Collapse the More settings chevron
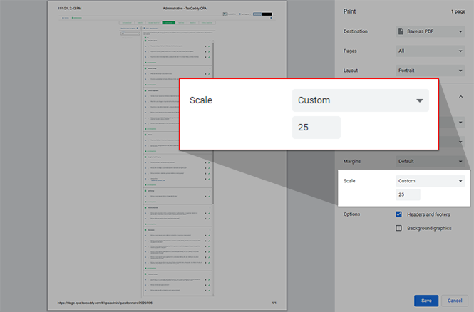This screenshot has height=312, width=474. 460,97
